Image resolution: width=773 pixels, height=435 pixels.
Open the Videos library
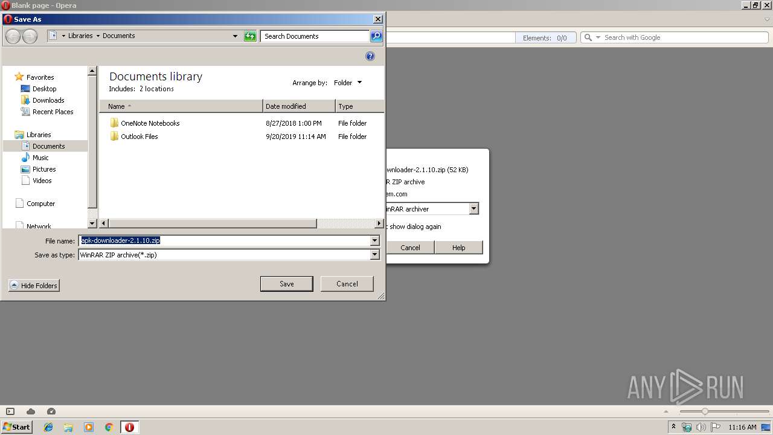42,181
